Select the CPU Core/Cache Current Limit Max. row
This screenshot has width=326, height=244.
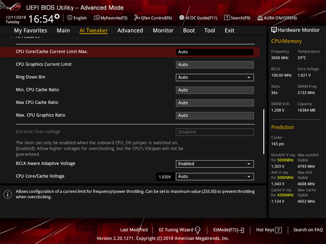click(x=130, y=52)
